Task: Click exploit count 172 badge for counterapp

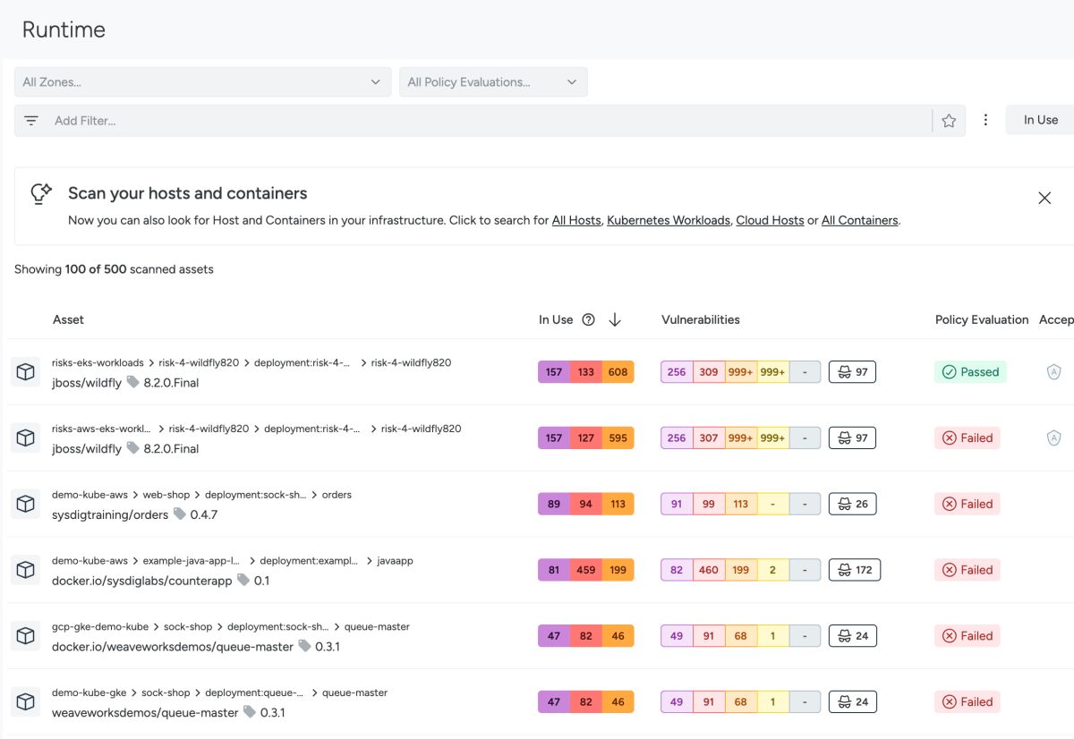Action: coord(855,570)
